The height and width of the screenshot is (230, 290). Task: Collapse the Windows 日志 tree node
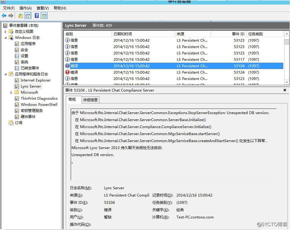click(5, 38)
